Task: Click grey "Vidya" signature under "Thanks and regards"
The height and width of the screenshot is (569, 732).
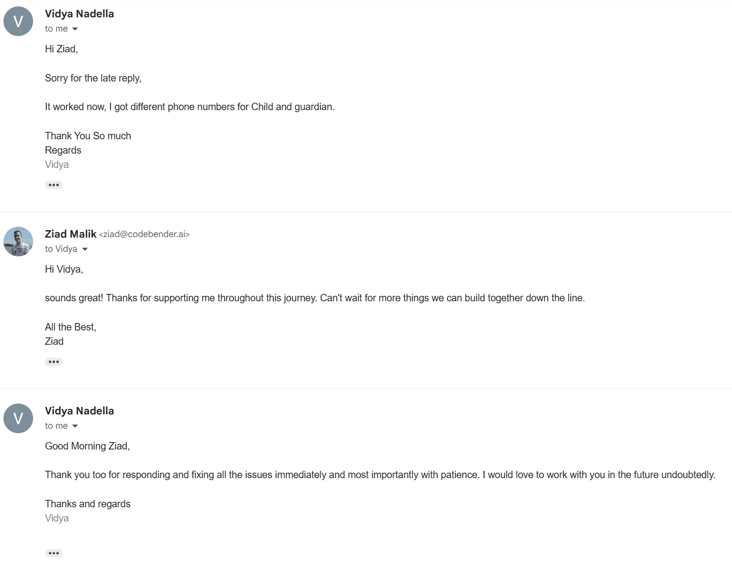Action: tap(57, 518)
